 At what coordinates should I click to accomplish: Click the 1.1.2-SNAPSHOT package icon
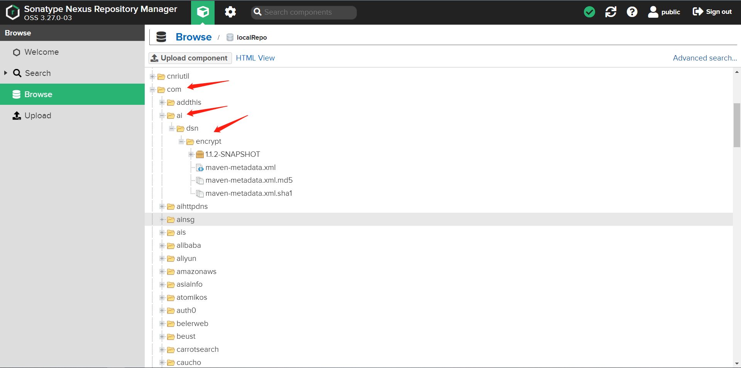200,155
